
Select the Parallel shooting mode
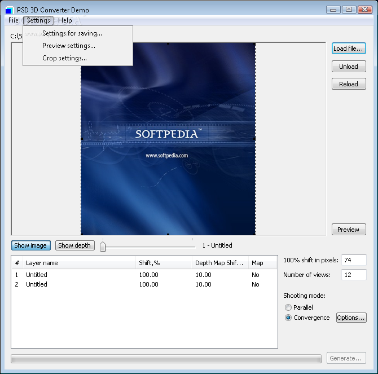pos(299,307)
